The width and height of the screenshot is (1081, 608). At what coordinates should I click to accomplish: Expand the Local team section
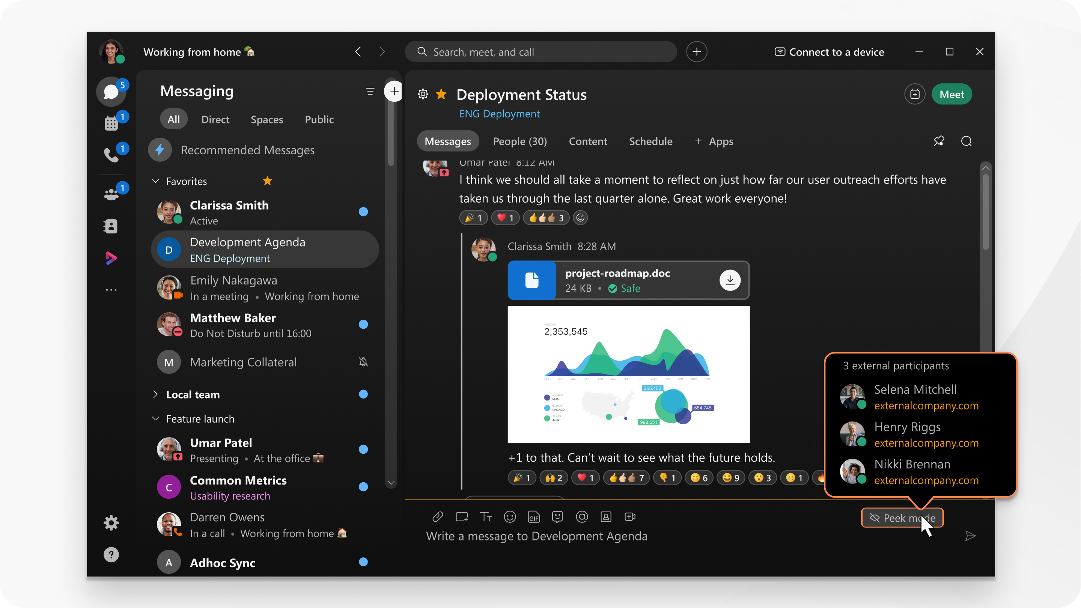point(155,393)
